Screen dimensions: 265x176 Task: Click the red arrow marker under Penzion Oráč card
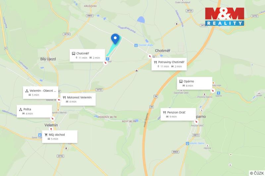(x=196, y=122)
